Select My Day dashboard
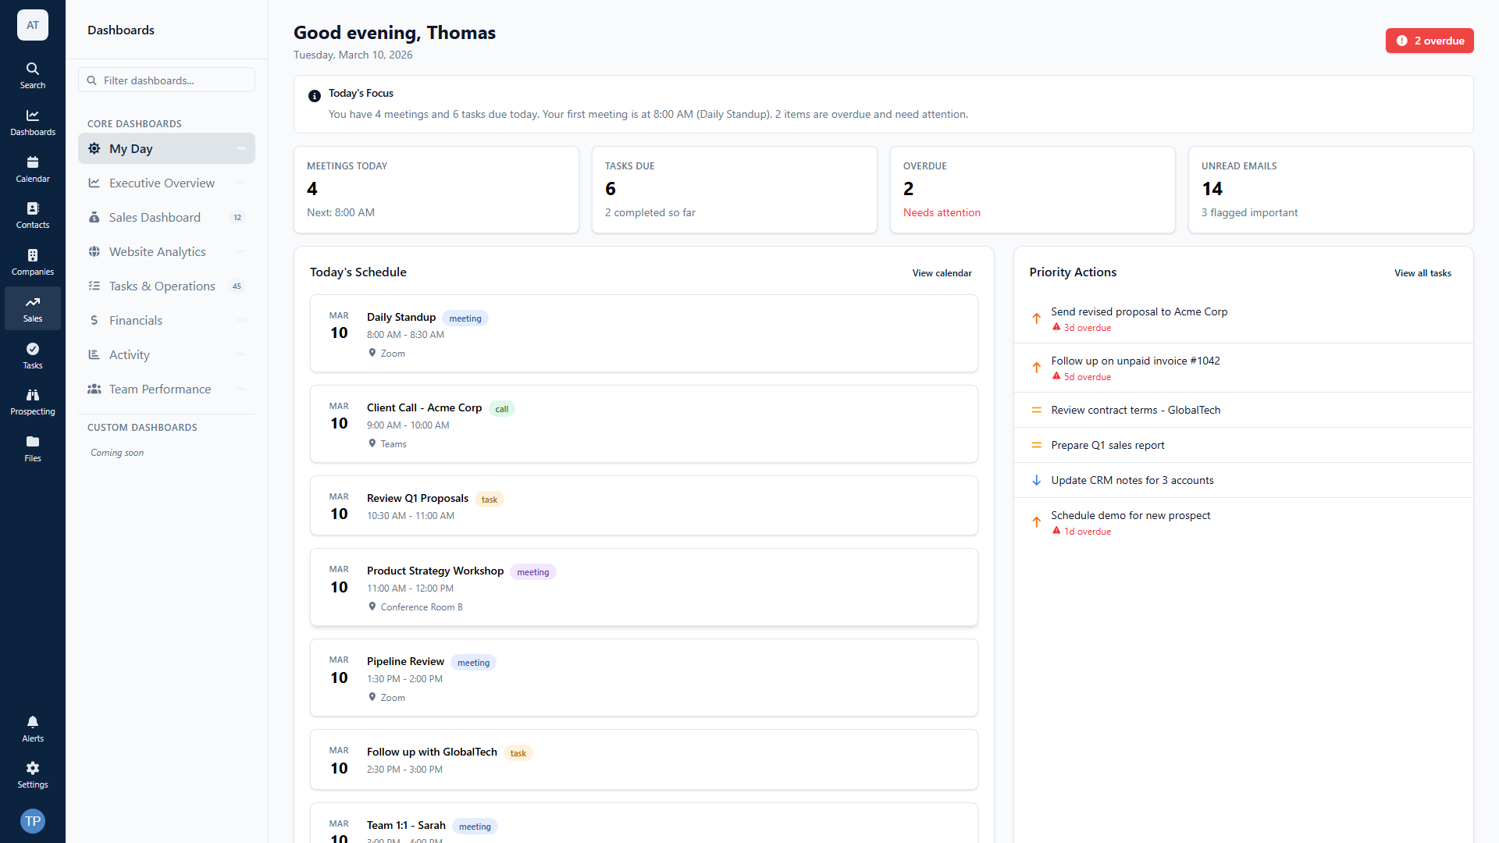The image size is (1499, 843). (166, 148)
